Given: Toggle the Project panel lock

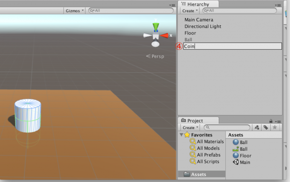Looking at the screenshot, I should [x=270, y=121].
